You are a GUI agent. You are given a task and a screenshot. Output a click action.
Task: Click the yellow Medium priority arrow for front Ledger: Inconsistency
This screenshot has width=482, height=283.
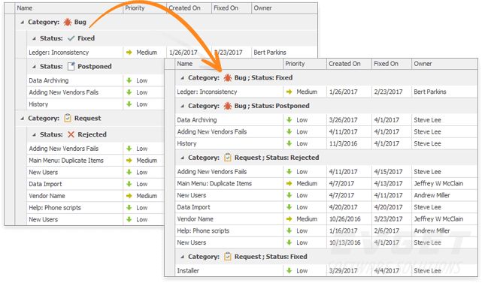pyautogui.click(x=290, y=92)
